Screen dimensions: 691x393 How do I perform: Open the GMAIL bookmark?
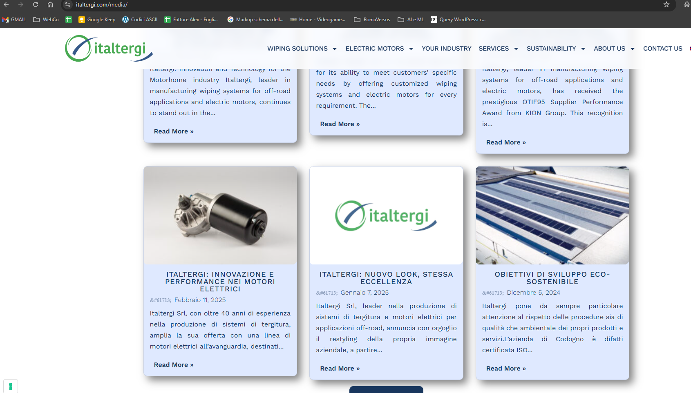pyautogui.click(x=14, y=20)
